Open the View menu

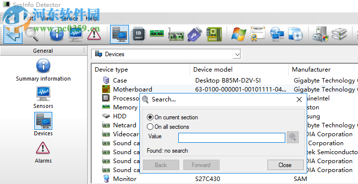tap(47, 18)
